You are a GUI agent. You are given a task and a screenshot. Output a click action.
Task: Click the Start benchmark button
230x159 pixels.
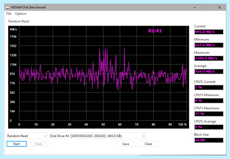click(x=16, y=144)
